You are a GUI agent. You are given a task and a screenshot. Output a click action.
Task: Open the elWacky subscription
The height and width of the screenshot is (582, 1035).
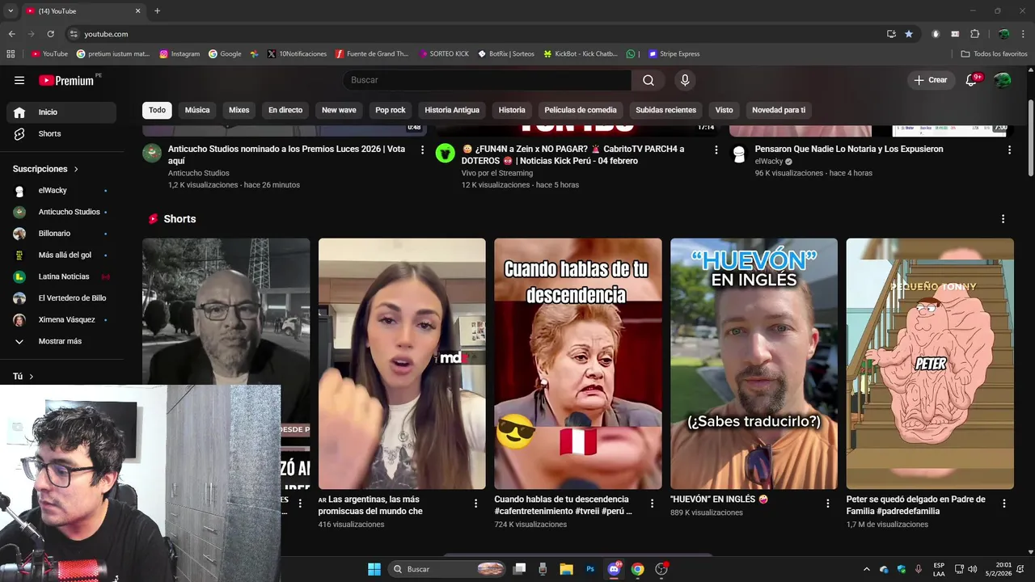point(61,191)
